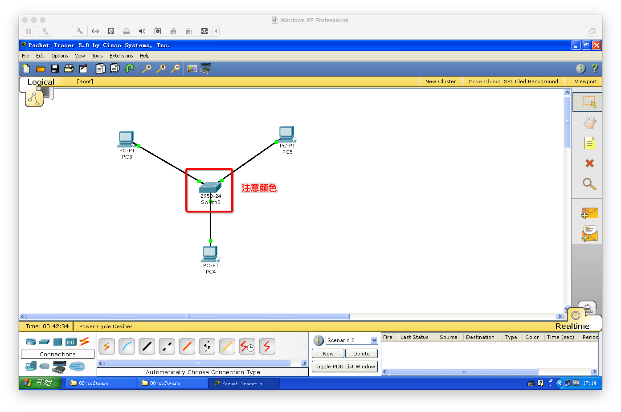Image resolution: width=621 pixels, height=412 pixels.
Task: Open the Custom Devices dialog icon
Action: [x=205, y=69]
